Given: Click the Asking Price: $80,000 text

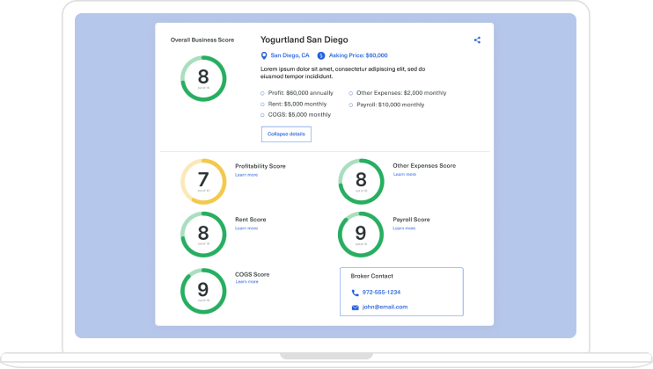Looking at the screenshot, I should [x=358, y=55].
